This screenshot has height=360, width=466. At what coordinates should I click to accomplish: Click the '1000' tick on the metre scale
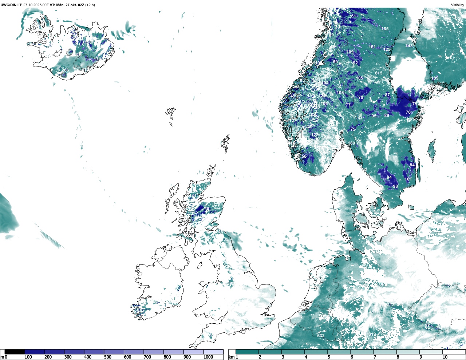(208, 357)
